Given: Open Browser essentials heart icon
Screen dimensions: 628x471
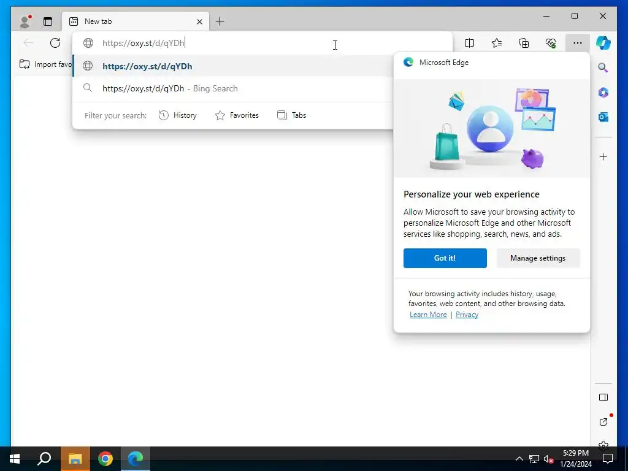Looking at the screenshot, I should [x=551, y=43].
